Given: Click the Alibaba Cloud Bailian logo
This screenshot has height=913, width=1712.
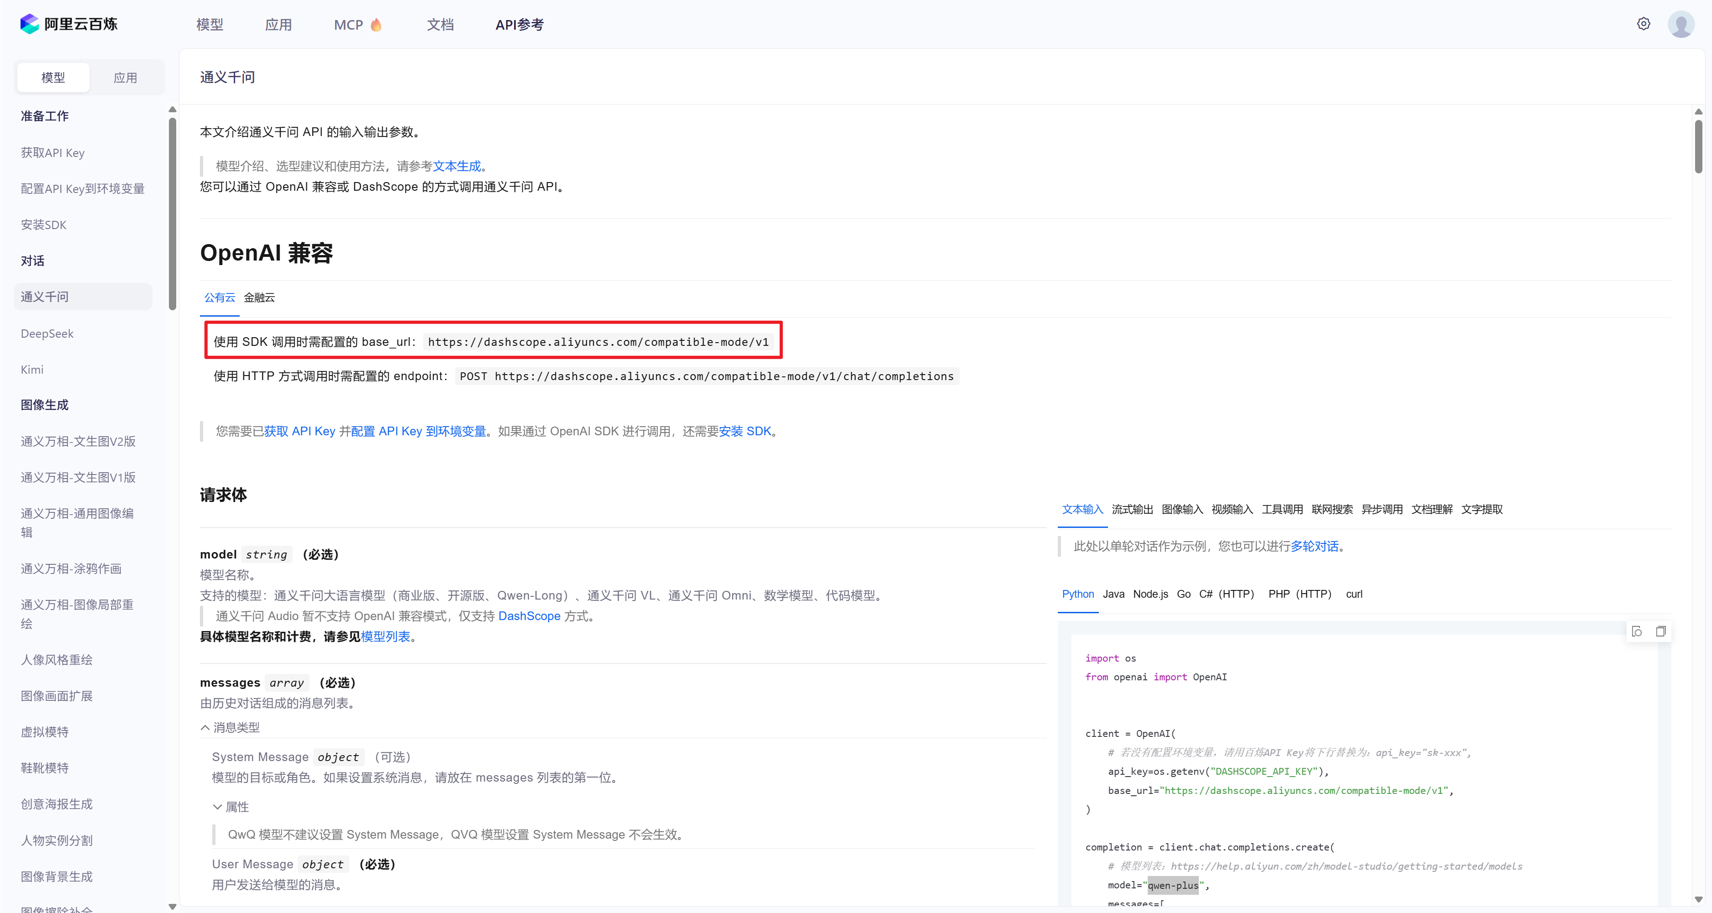Looking at the screenshot, I should [68, 25].
